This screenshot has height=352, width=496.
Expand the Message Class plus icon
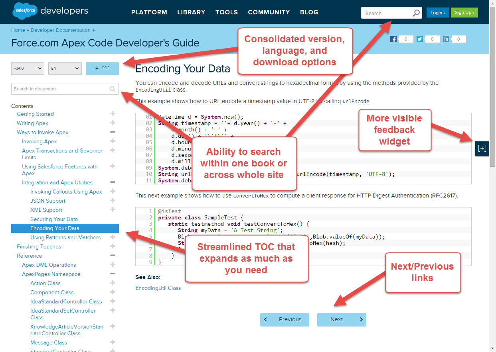pos(113,342)
